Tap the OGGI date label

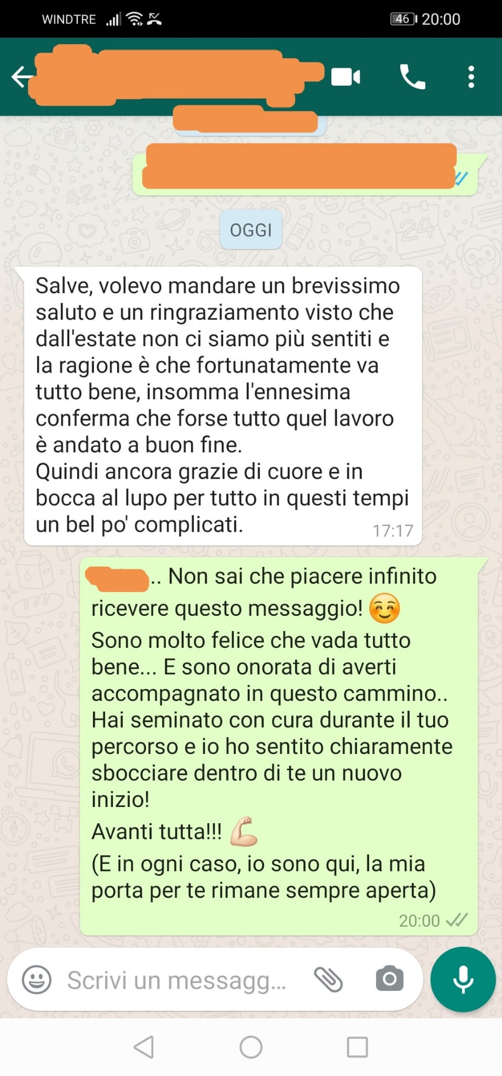coord(251,230)
